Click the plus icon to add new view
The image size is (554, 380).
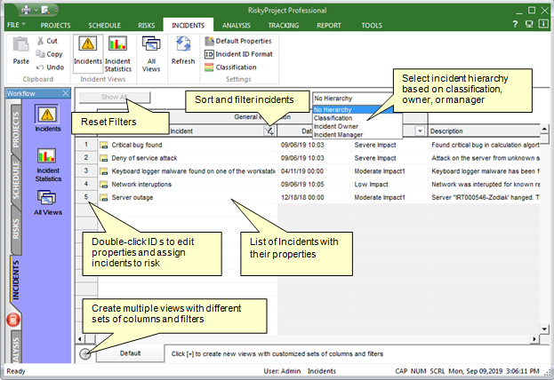(85, 353)
